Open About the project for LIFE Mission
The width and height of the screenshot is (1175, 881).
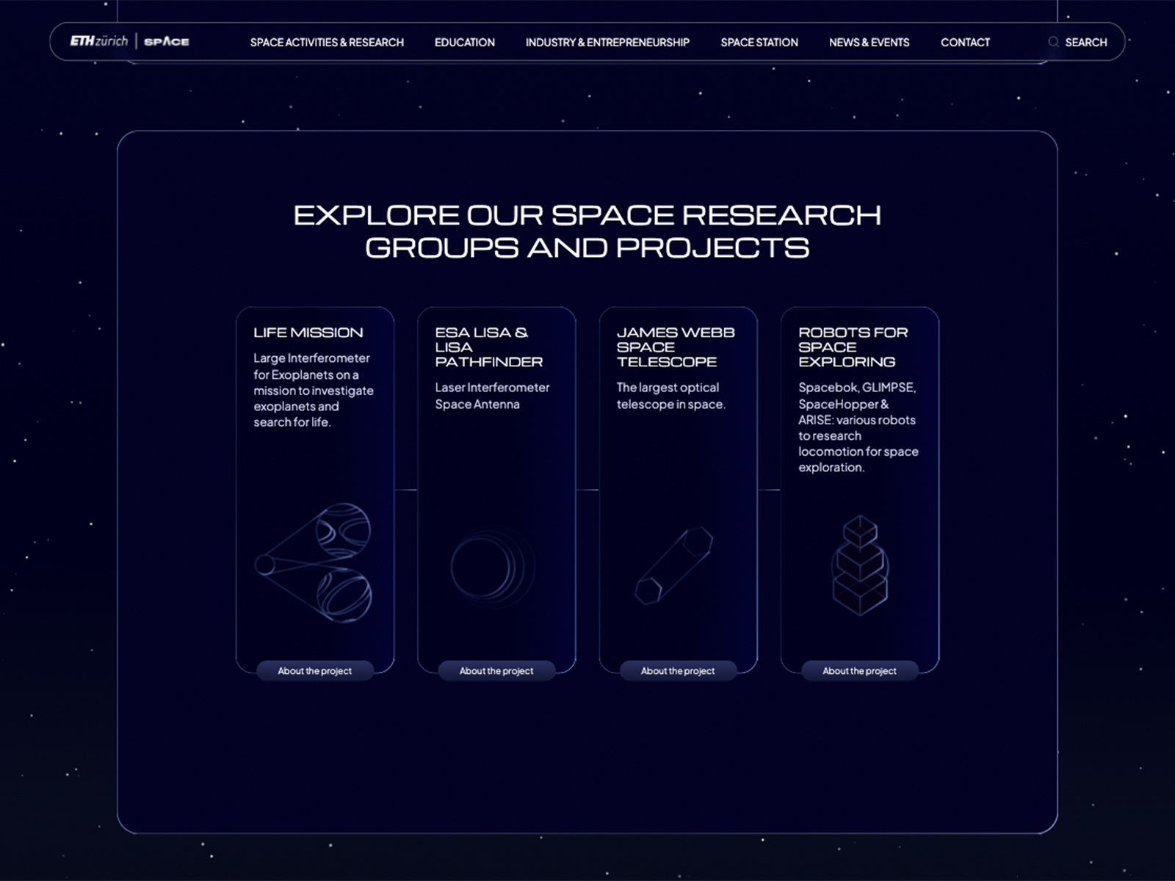coord(315,670)
